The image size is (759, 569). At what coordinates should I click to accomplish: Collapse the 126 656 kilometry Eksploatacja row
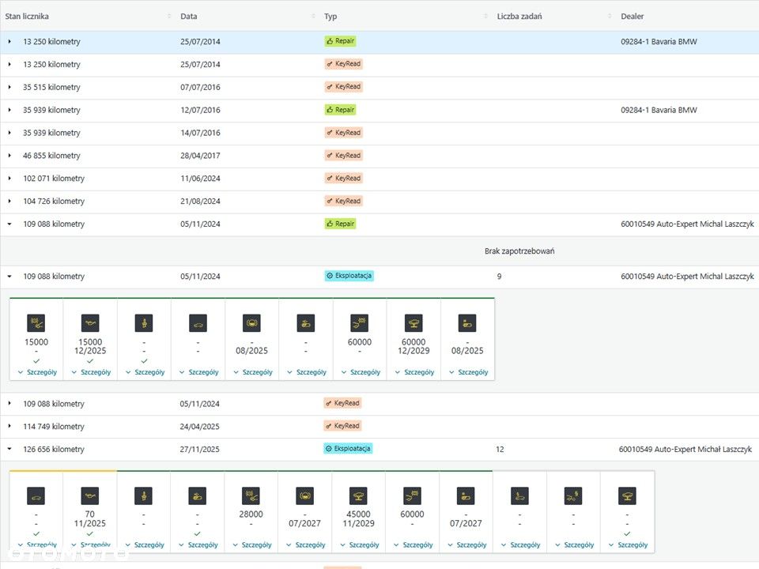pyautogui.click(x=9, y=449)
